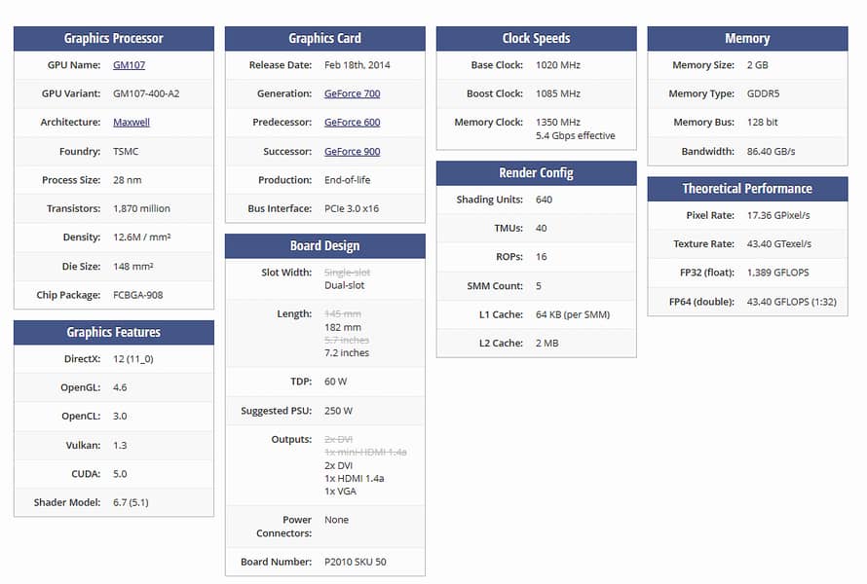Select the process size value 28 nm
The height and width of the screenshot is (584, 867).
pyautogui.click(x=128, y=179)
